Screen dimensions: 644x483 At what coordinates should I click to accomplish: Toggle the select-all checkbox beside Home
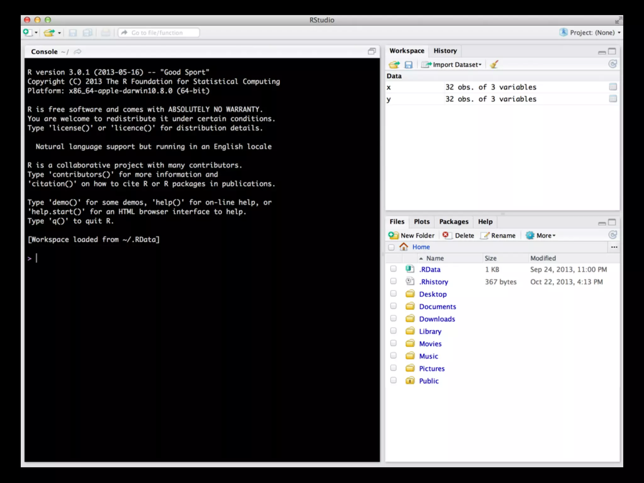click(391, 247)
